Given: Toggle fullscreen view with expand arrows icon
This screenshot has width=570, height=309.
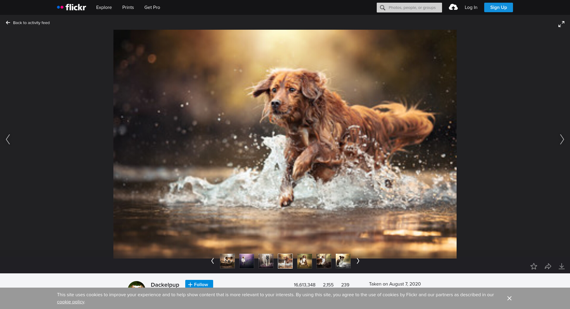Looking at the screenshot, I should [561, 24].
